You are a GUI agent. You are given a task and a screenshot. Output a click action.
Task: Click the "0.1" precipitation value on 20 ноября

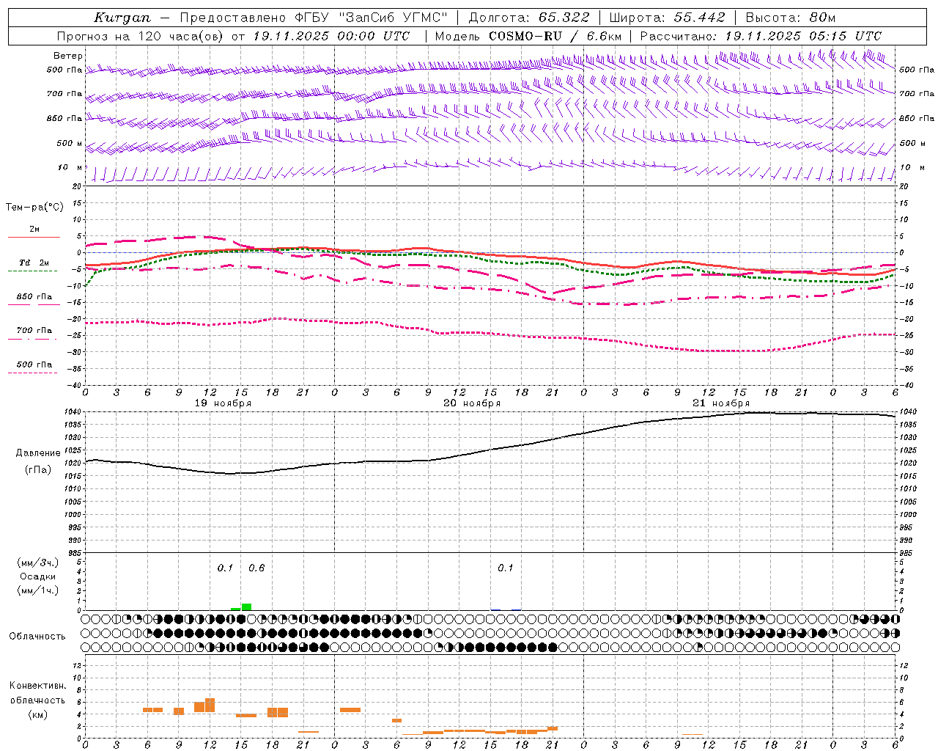pos(506,568)
